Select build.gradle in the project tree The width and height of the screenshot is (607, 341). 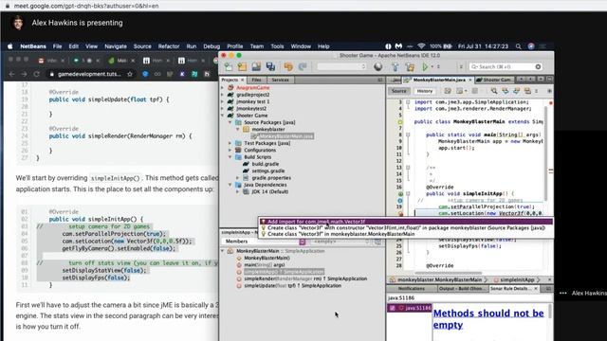(x=266, y=164)
